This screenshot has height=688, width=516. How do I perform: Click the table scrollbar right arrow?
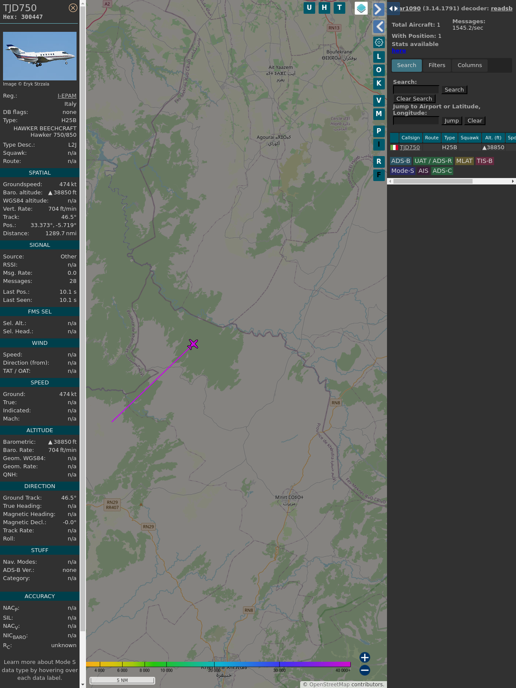pos(513,181)
